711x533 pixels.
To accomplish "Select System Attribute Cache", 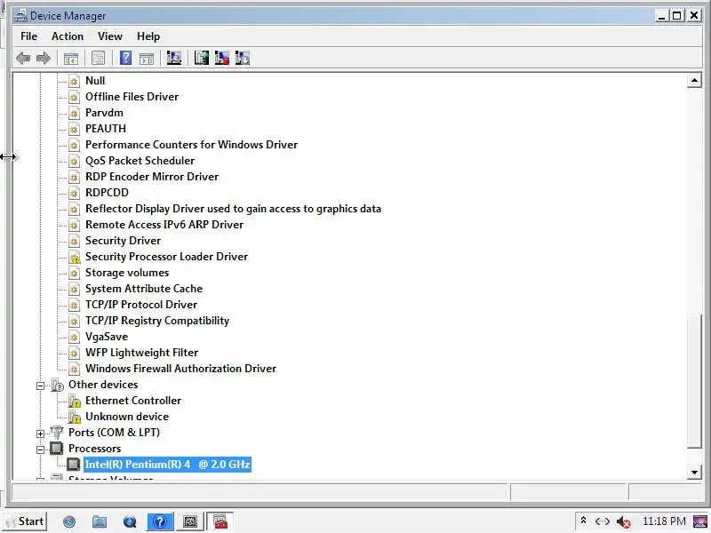I will click(144, 289).
